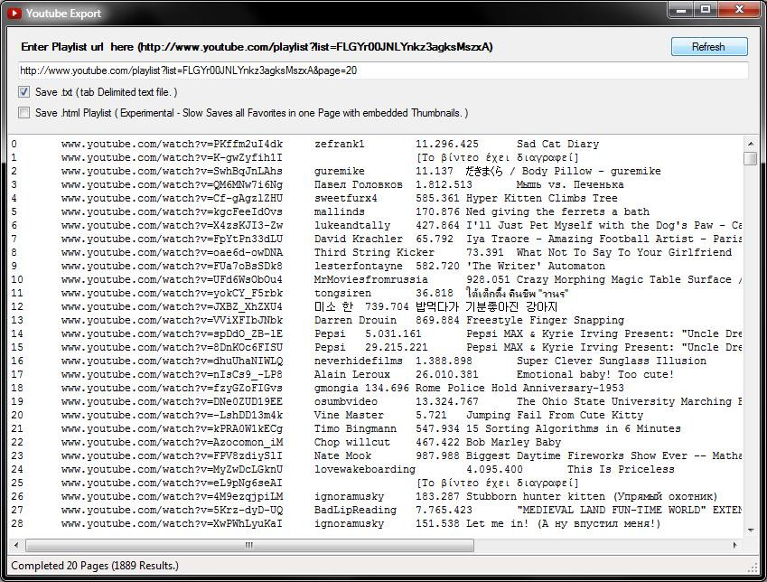The image size is (767, 582).
Task: Click the Refresh button
Action: point(709,47)
